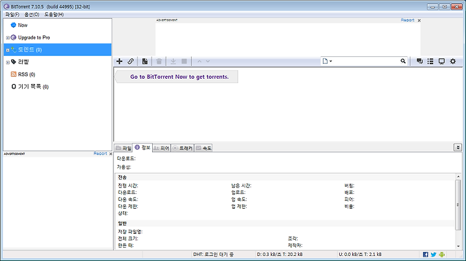Open the 도움말(H) menu

pyautogui.click(x=54, y=14)
